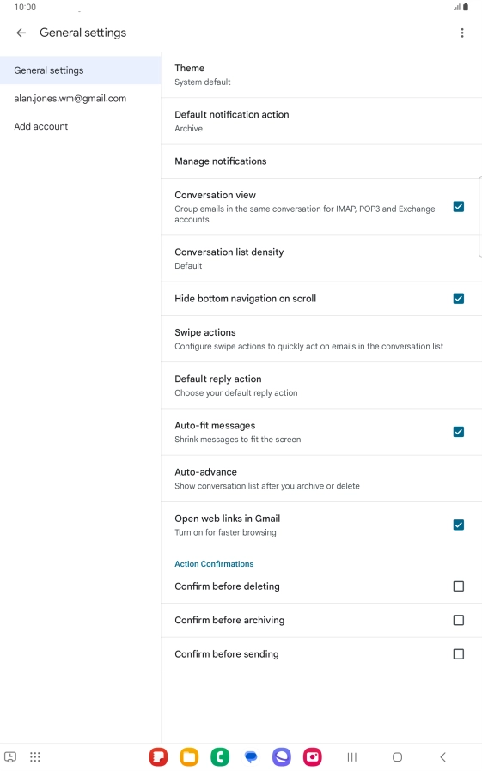This screenshot has height=771, width=482.
Task: Open the red Camera app
Action: pos(313,756)
